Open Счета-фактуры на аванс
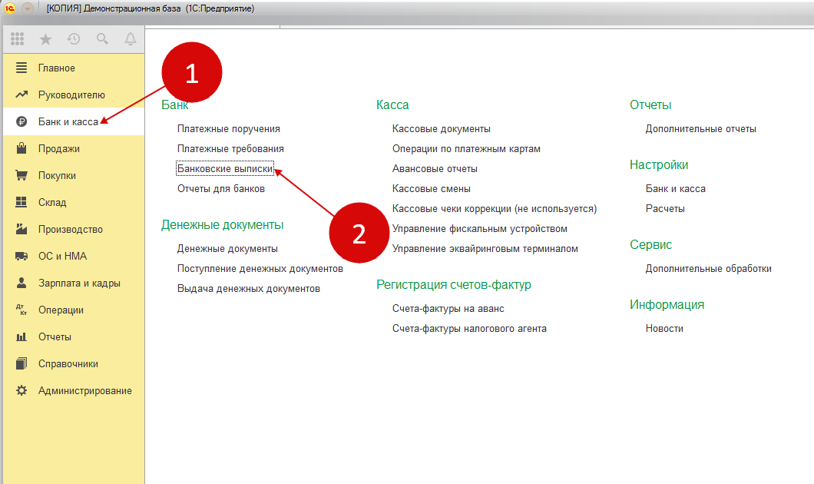This screenshot has width=814, height=484. [448, 309]
